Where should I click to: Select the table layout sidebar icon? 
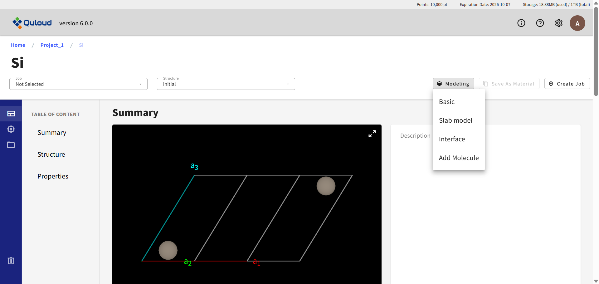tap(11, 114)
